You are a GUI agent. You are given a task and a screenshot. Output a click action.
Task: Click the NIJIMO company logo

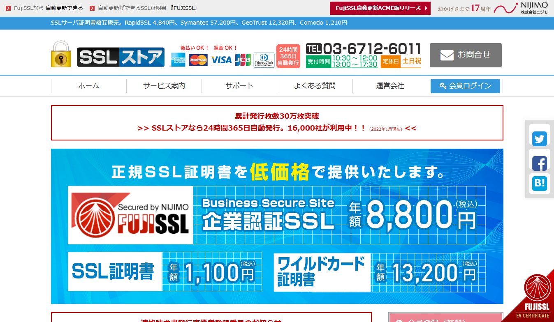point(521,8)
